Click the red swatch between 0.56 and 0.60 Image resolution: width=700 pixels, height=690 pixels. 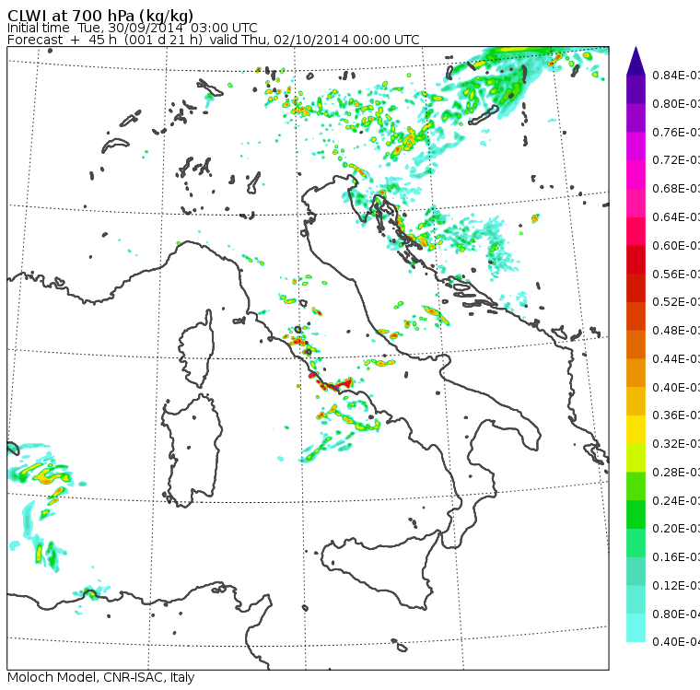tap(636, 260)
